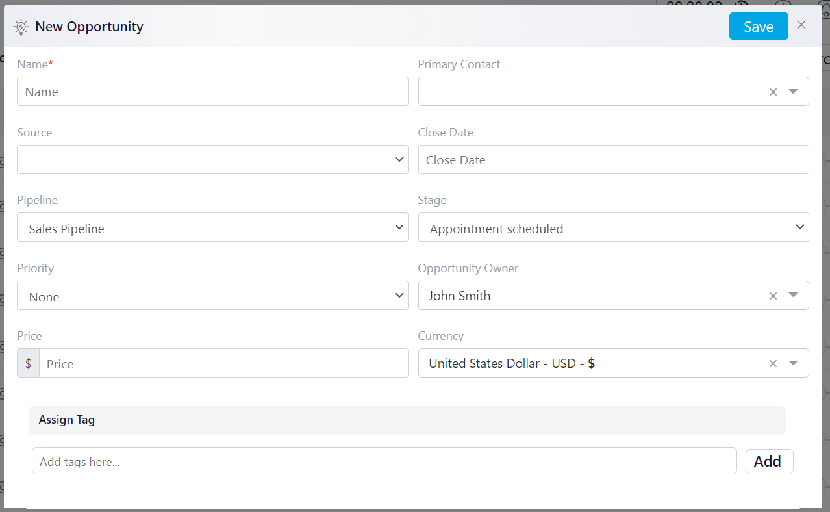Viewport: 830px width, 512px height.
Task: Click into the Price input field
Action: pyautogui.click(x=223, y=363)
